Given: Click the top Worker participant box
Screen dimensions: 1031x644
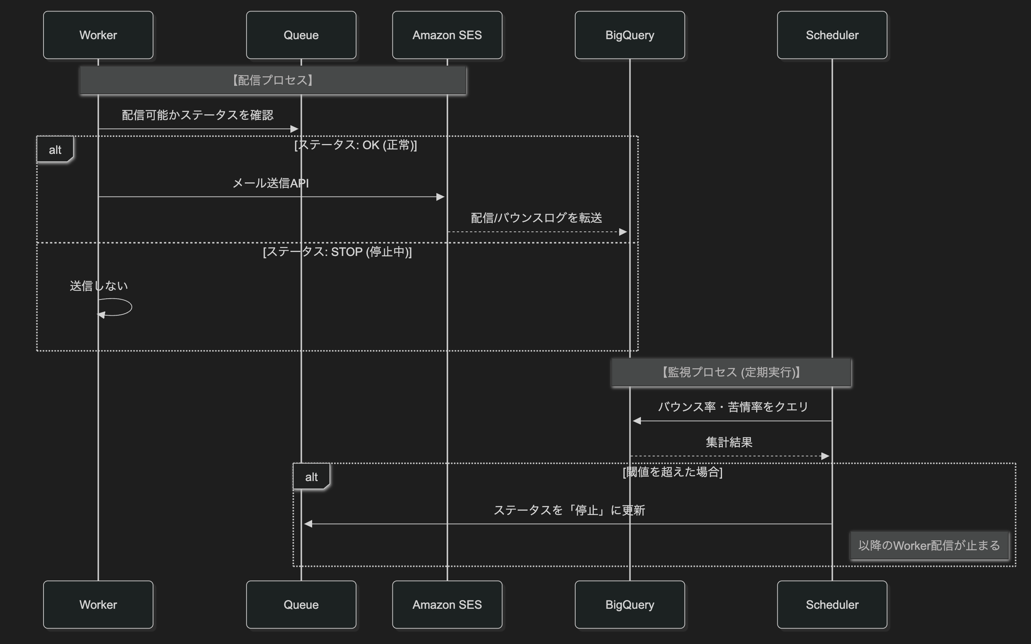Looking at the screenshot, I should pos(98,35).
